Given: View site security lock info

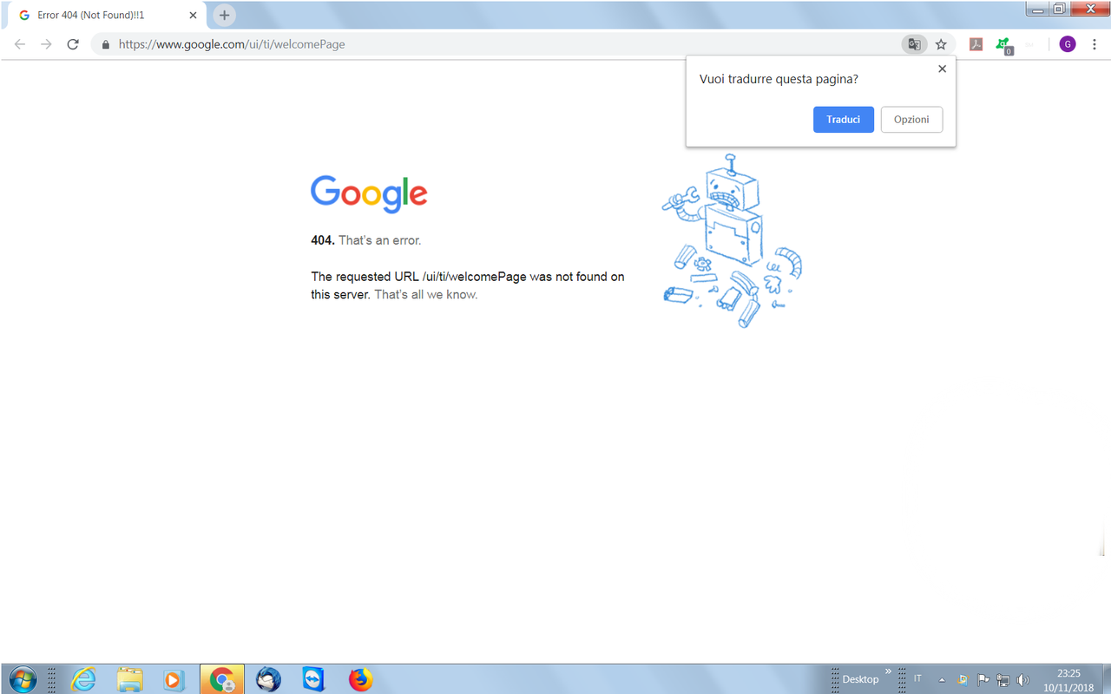Looking at the screenshot, I should 106,44.
